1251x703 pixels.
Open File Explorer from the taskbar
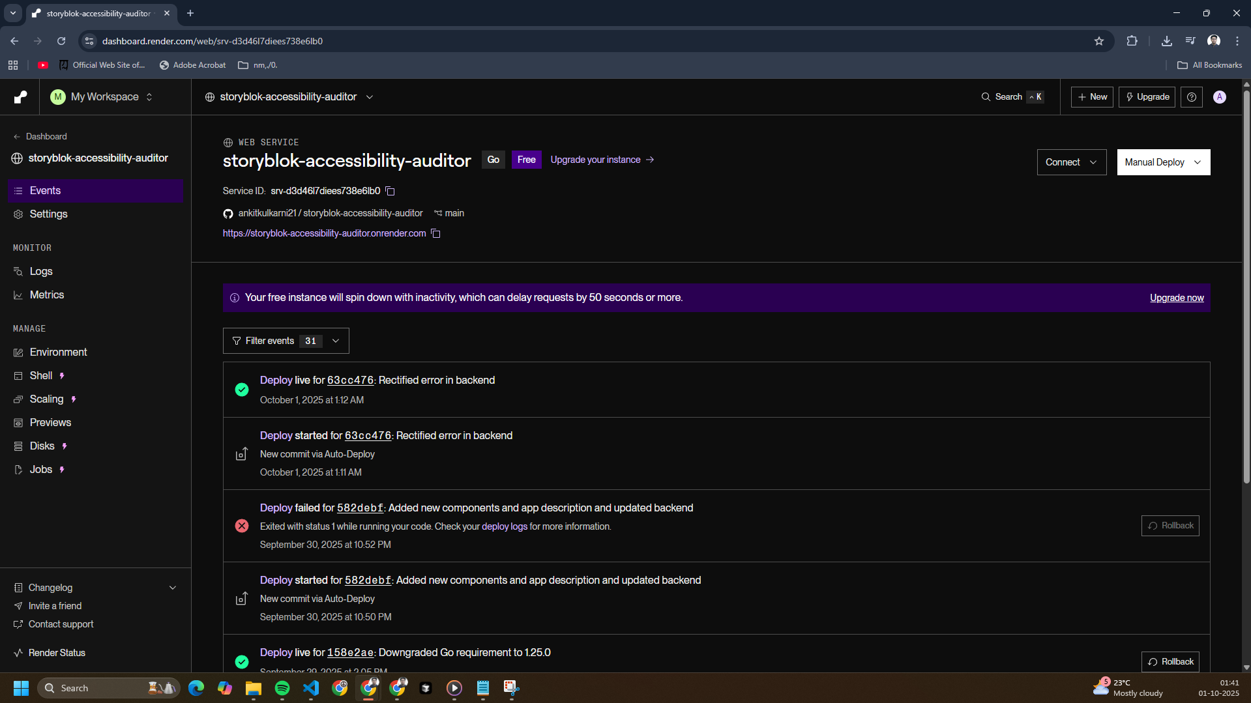[254, 688]
